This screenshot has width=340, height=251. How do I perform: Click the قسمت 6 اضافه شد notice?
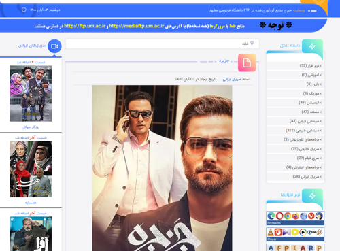tap(31, 62)
